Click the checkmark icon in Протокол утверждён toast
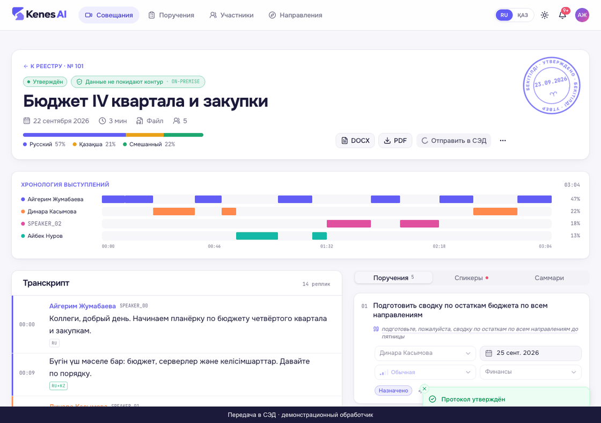The image size is (601, 423). pyautogui.click(x=433, y=399)
